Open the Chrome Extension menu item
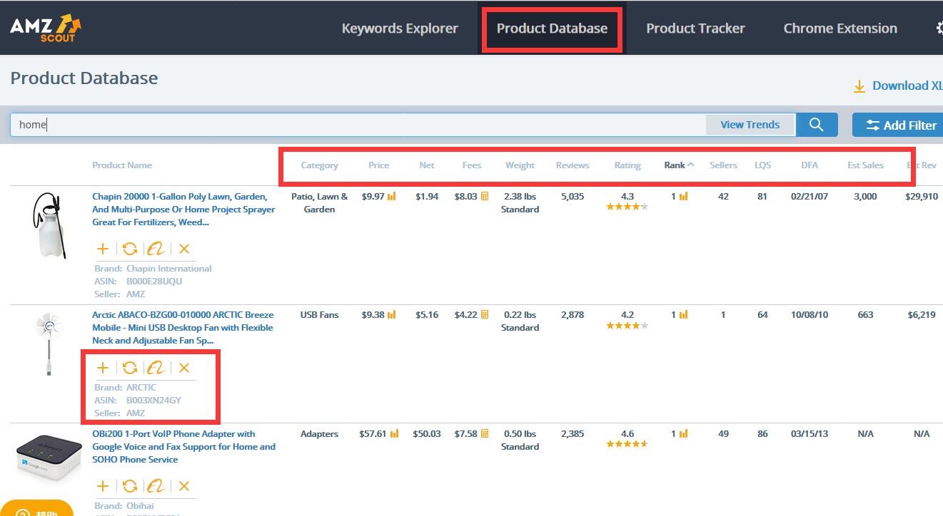The image size is (943, 516). click(840, 29)
